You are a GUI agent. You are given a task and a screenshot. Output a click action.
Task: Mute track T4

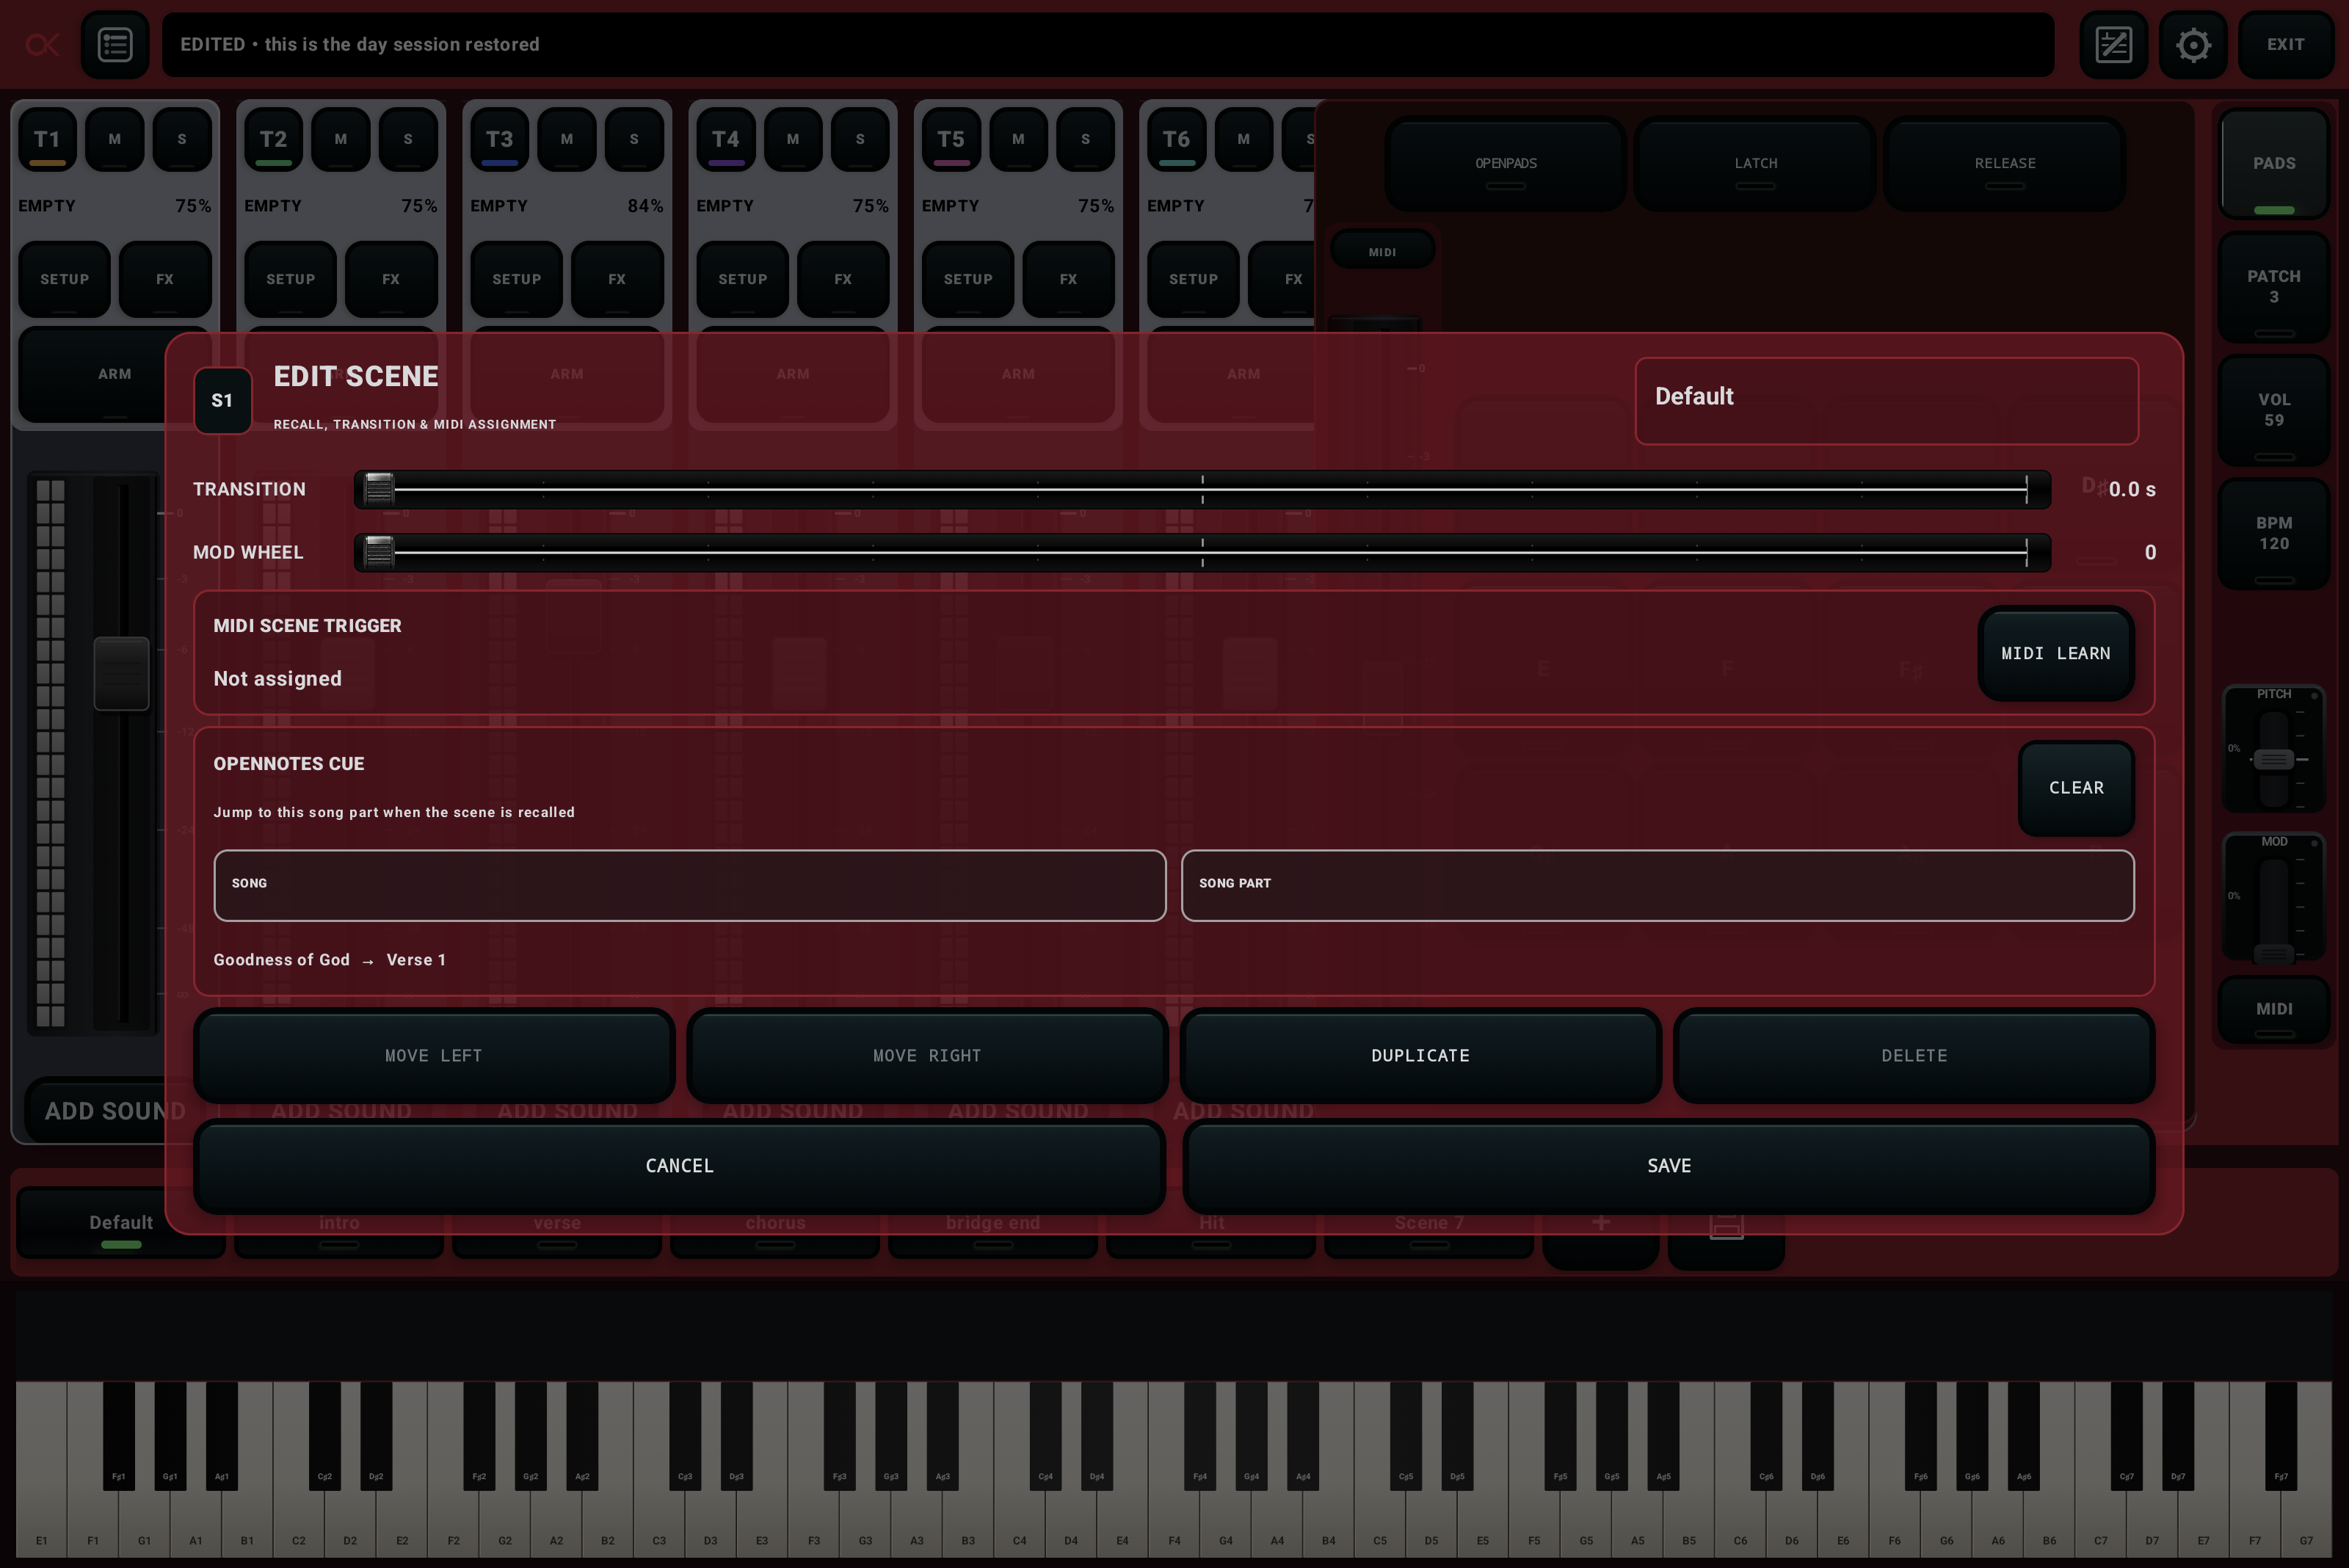793,139
